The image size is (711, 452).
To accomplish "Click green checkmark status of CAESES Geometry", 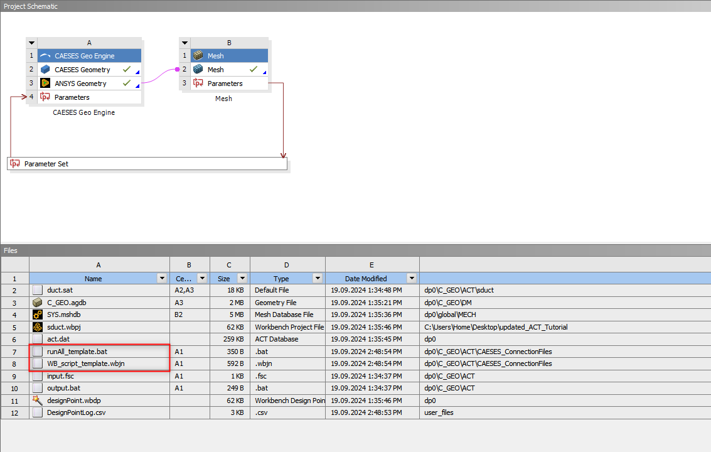I will pyautogui.click(x=127, y=69).
